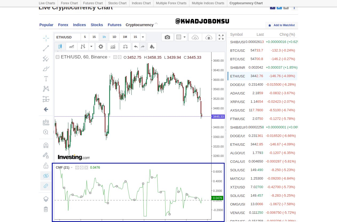Switch to the Popular tab

[x=46, y=25]
